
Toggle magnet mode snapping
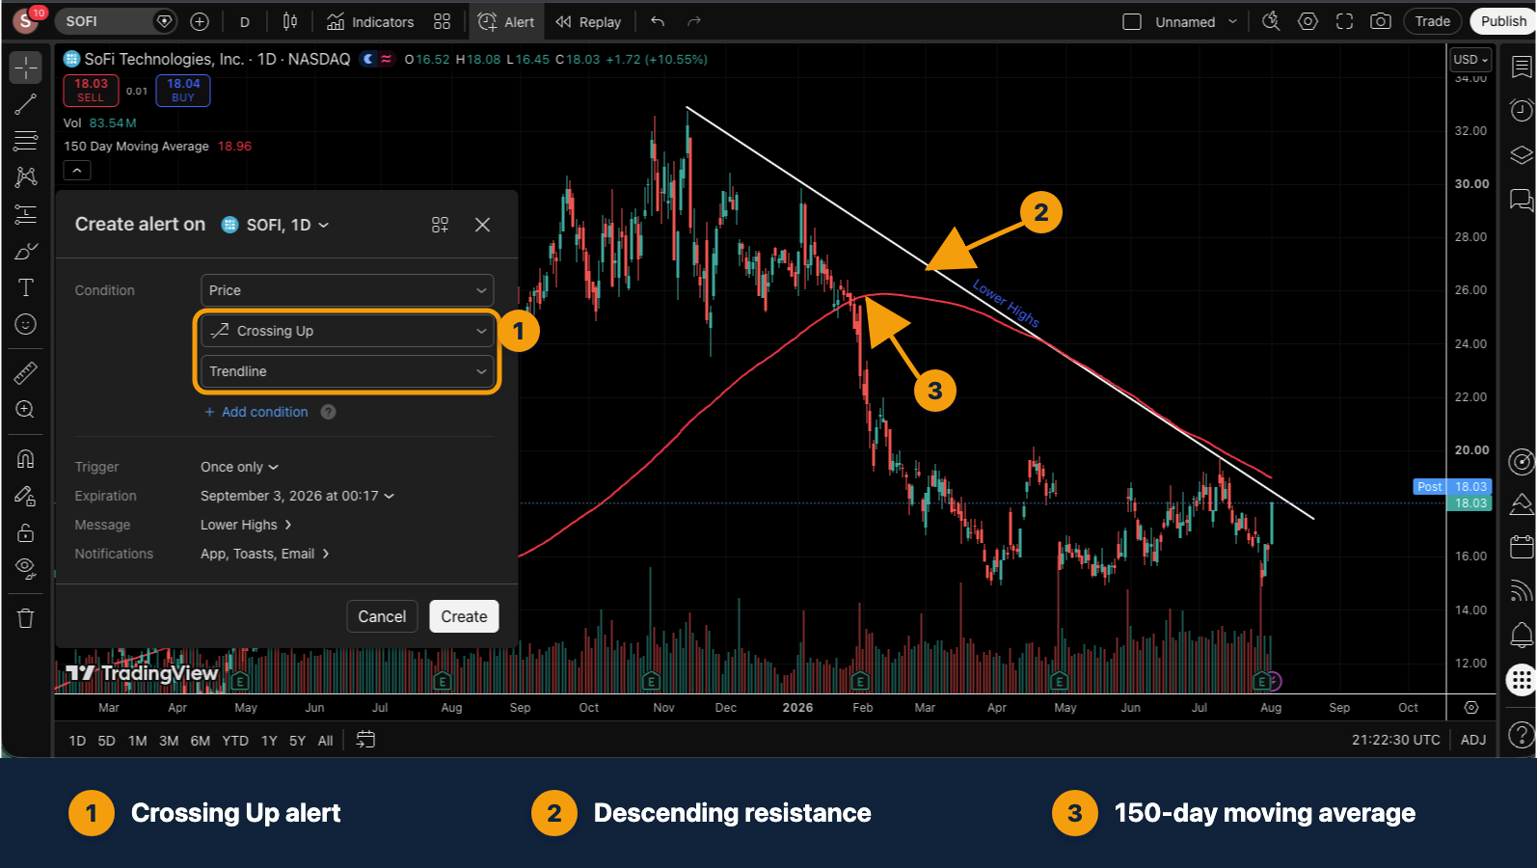25,459
